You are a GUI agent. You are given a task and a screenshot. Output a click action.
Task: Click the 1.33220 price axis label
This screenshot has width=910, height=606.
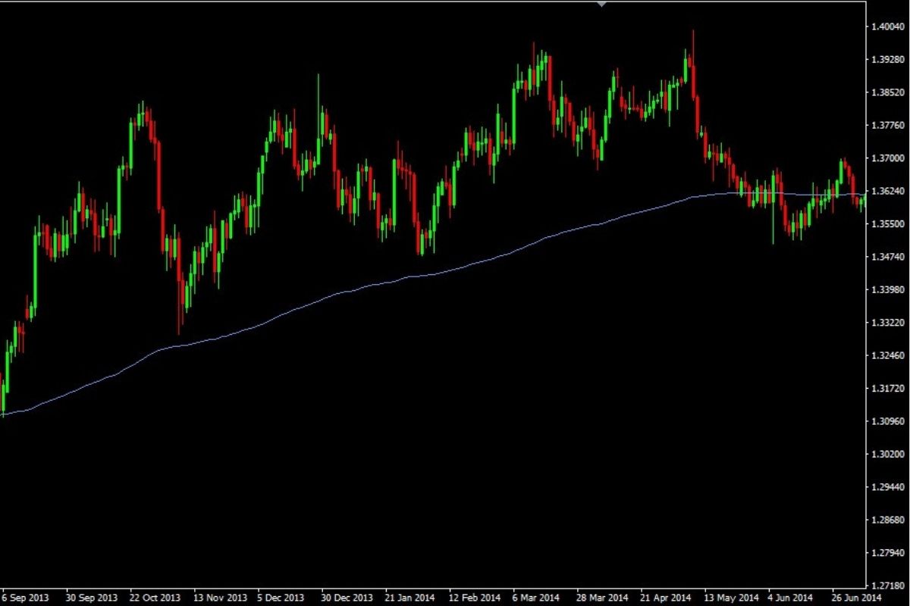pyautogui.click(x=887, y=323)
